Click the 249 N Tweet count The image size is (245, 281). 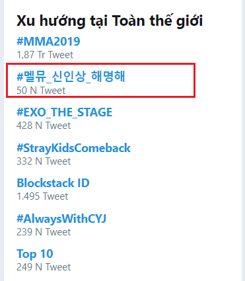44,267
